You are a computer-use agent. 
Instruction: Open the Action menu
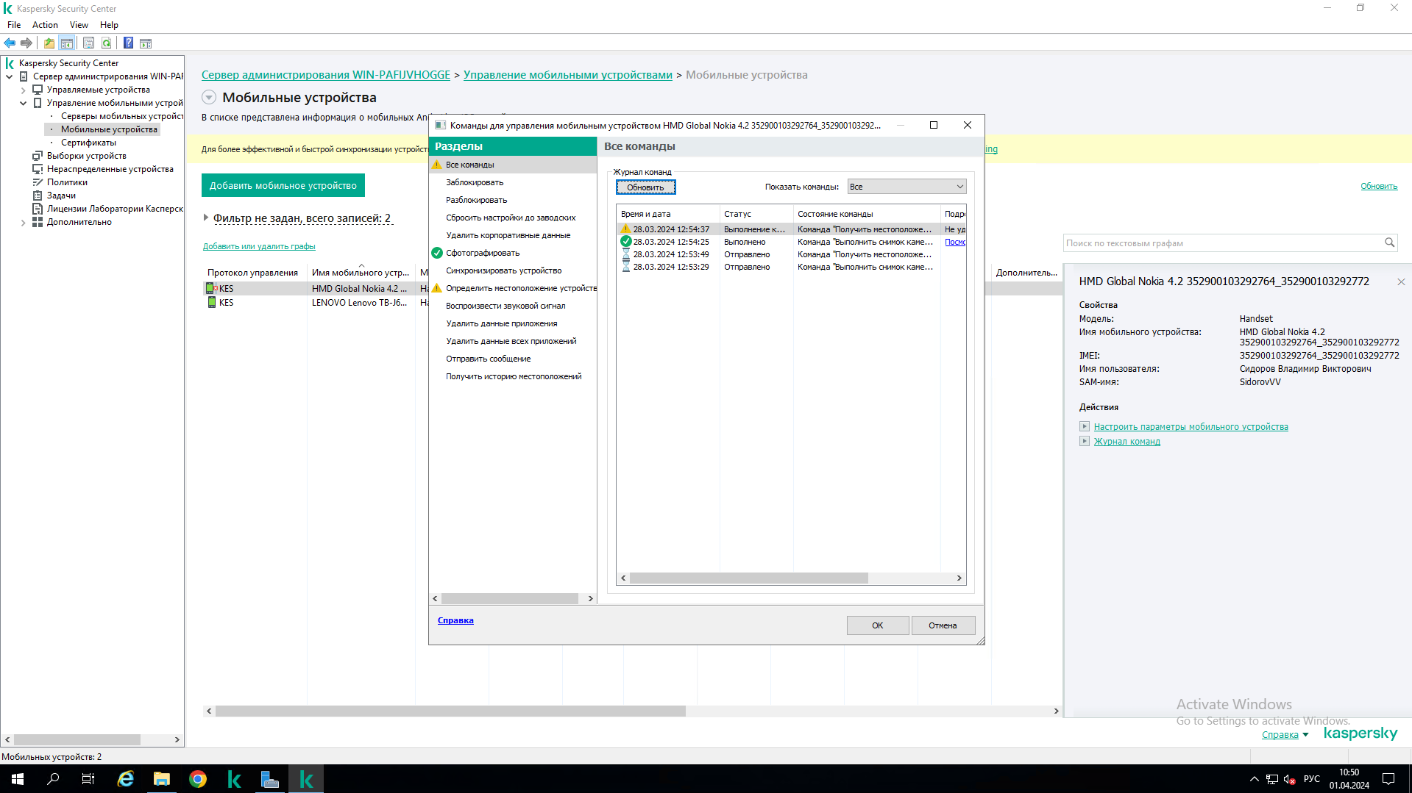point(45,25)
